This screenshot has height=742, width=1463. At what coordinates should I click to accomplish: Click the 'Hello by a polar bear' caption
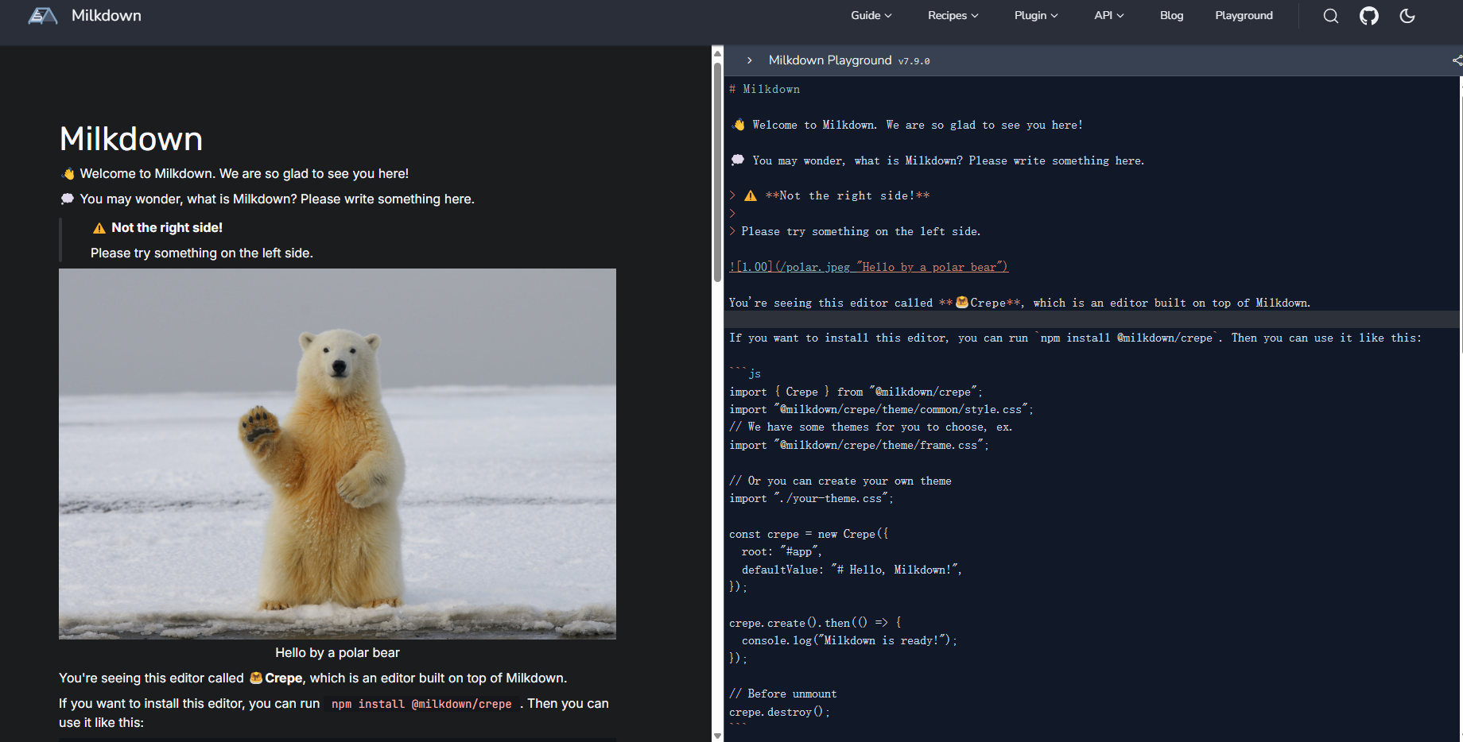(x=337, y=652)
